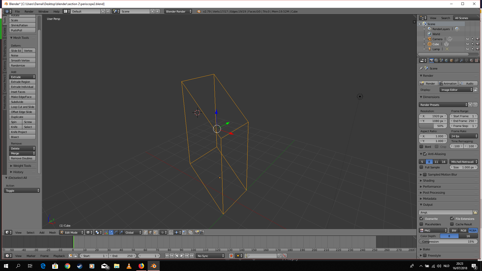
Task: Expand the Weight Tools panel
Action: [x=22, y=166]
